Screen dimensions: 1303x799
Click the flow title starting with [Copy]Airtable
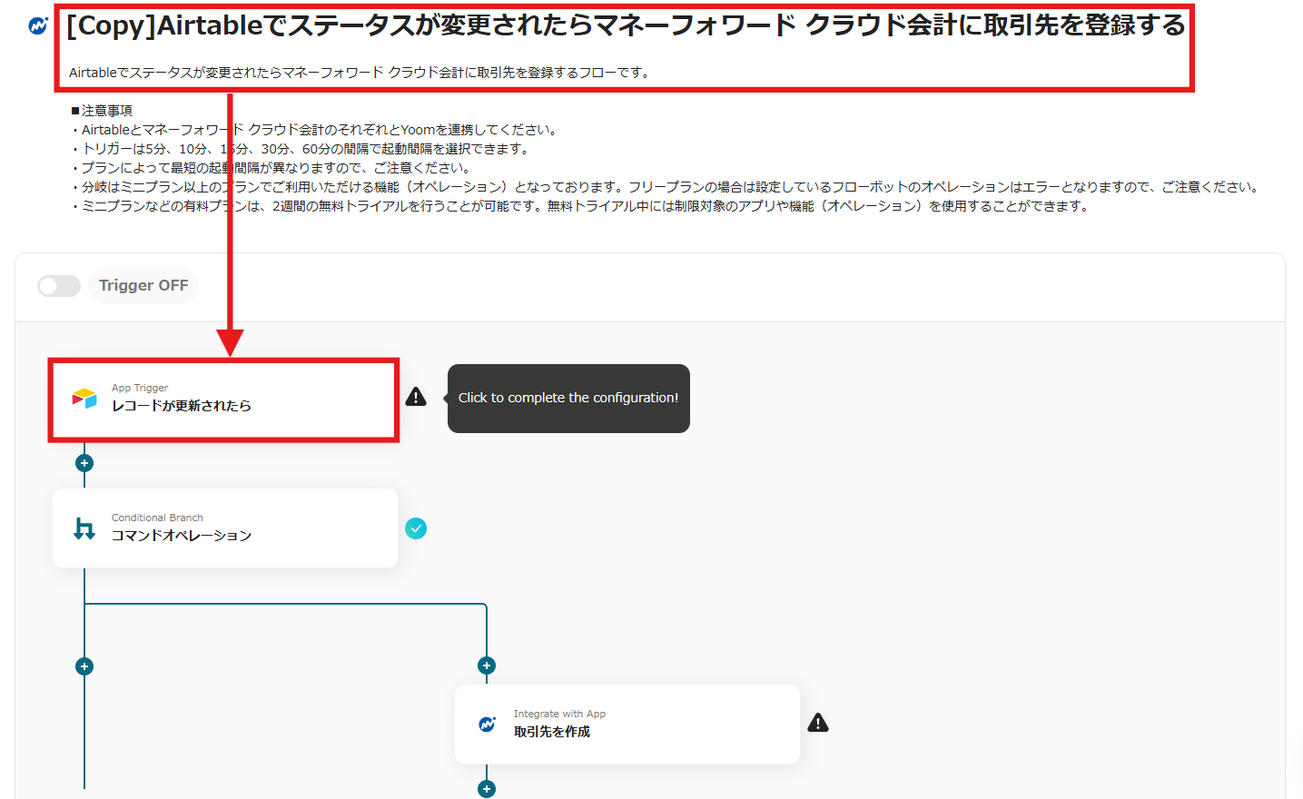tap(627, 25)
